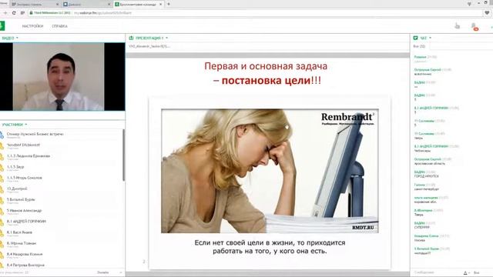The width and height of the screenshot is (493, 277).
Task: Click the chat panel icon
Action: click(416, 38)
